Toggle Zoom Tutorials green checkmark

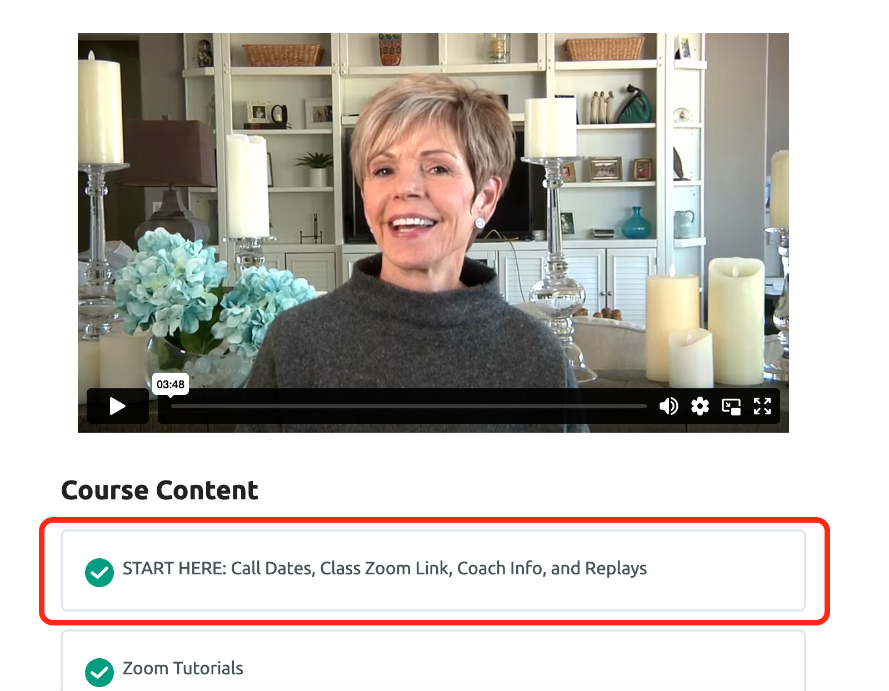click(99, 673)
